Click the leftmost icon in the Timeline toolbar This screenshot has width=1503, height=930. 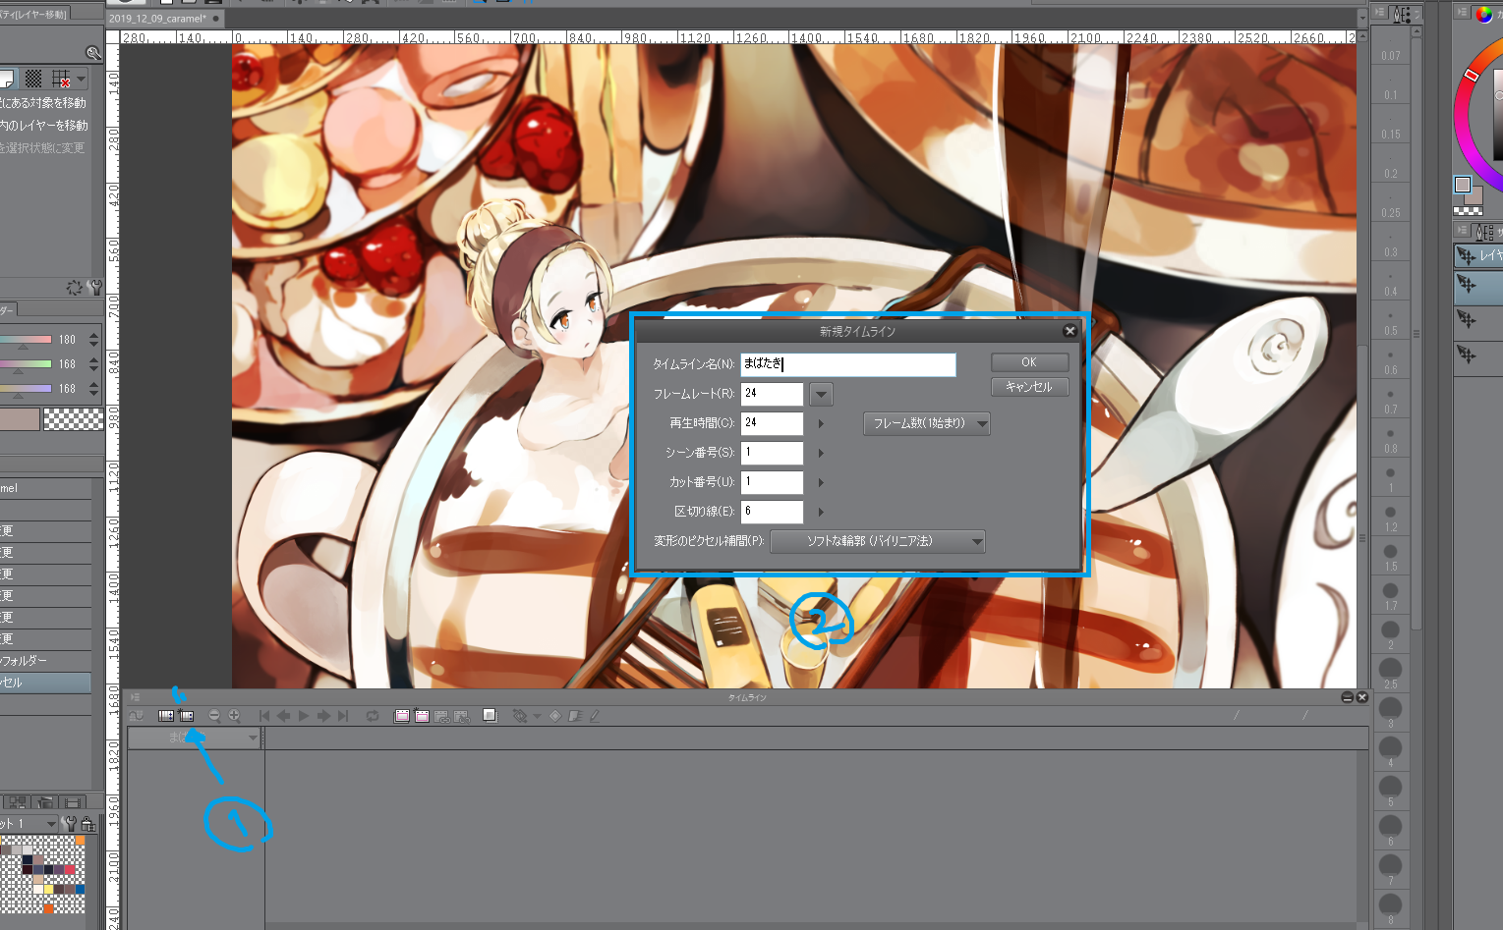tap(137, 716)
